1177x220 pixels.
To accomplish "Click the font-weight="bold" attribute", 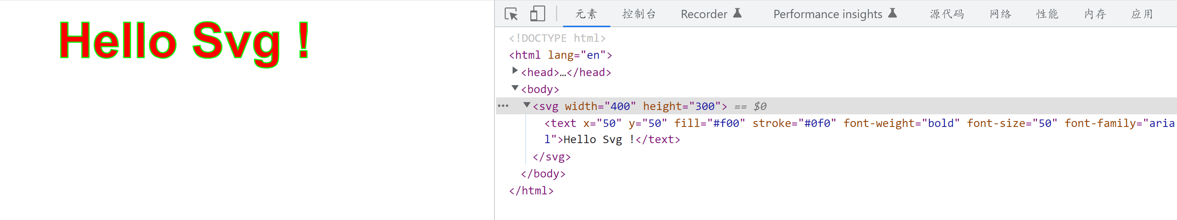I will click(901, 123).
